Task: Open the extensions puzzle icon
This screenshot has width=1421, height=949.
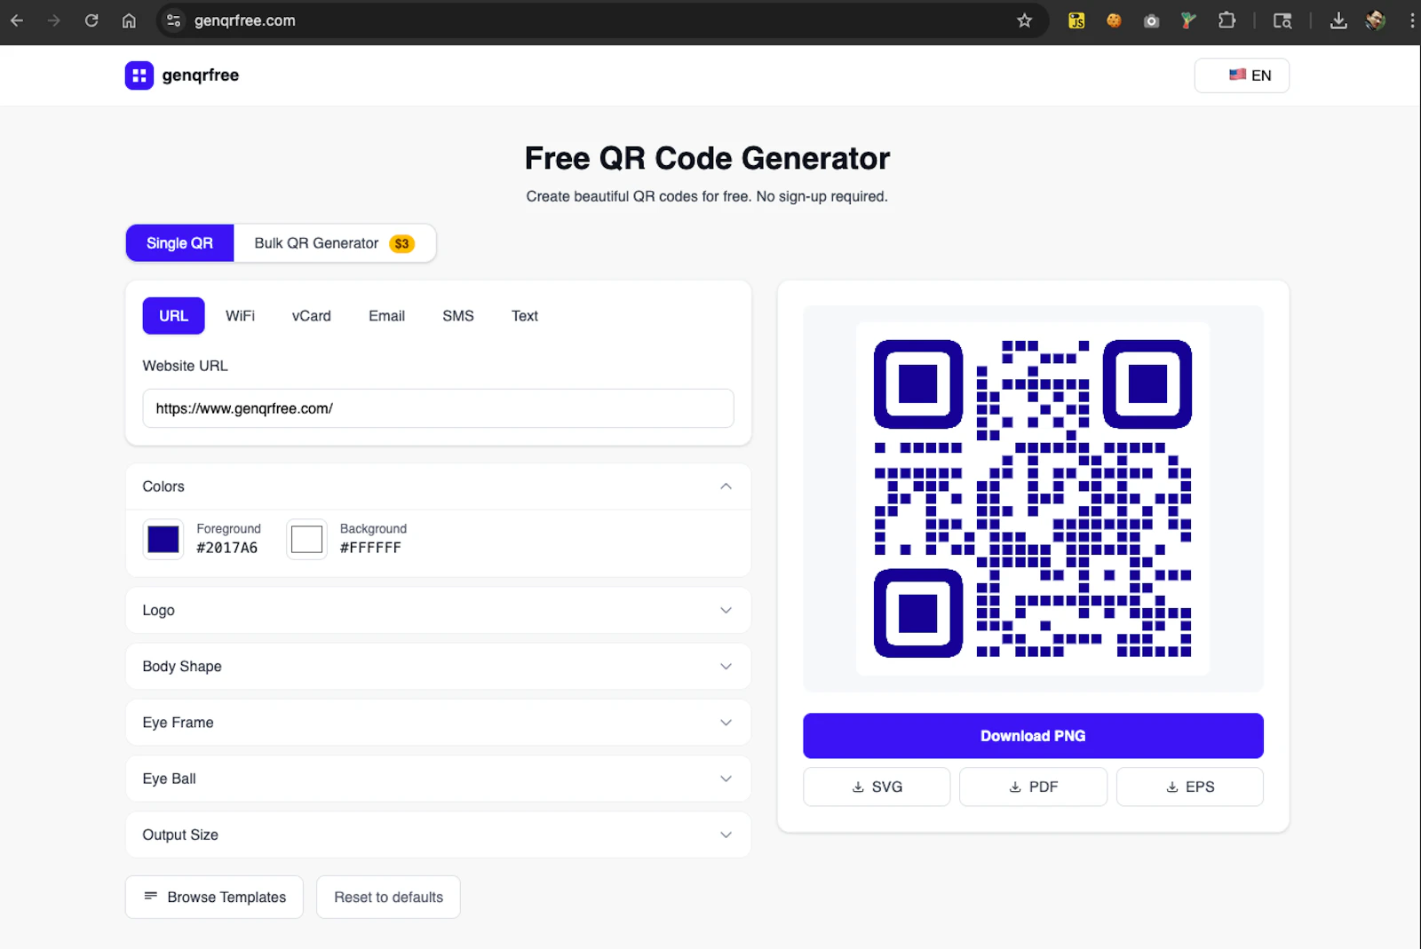Action: pos(1227,20)
